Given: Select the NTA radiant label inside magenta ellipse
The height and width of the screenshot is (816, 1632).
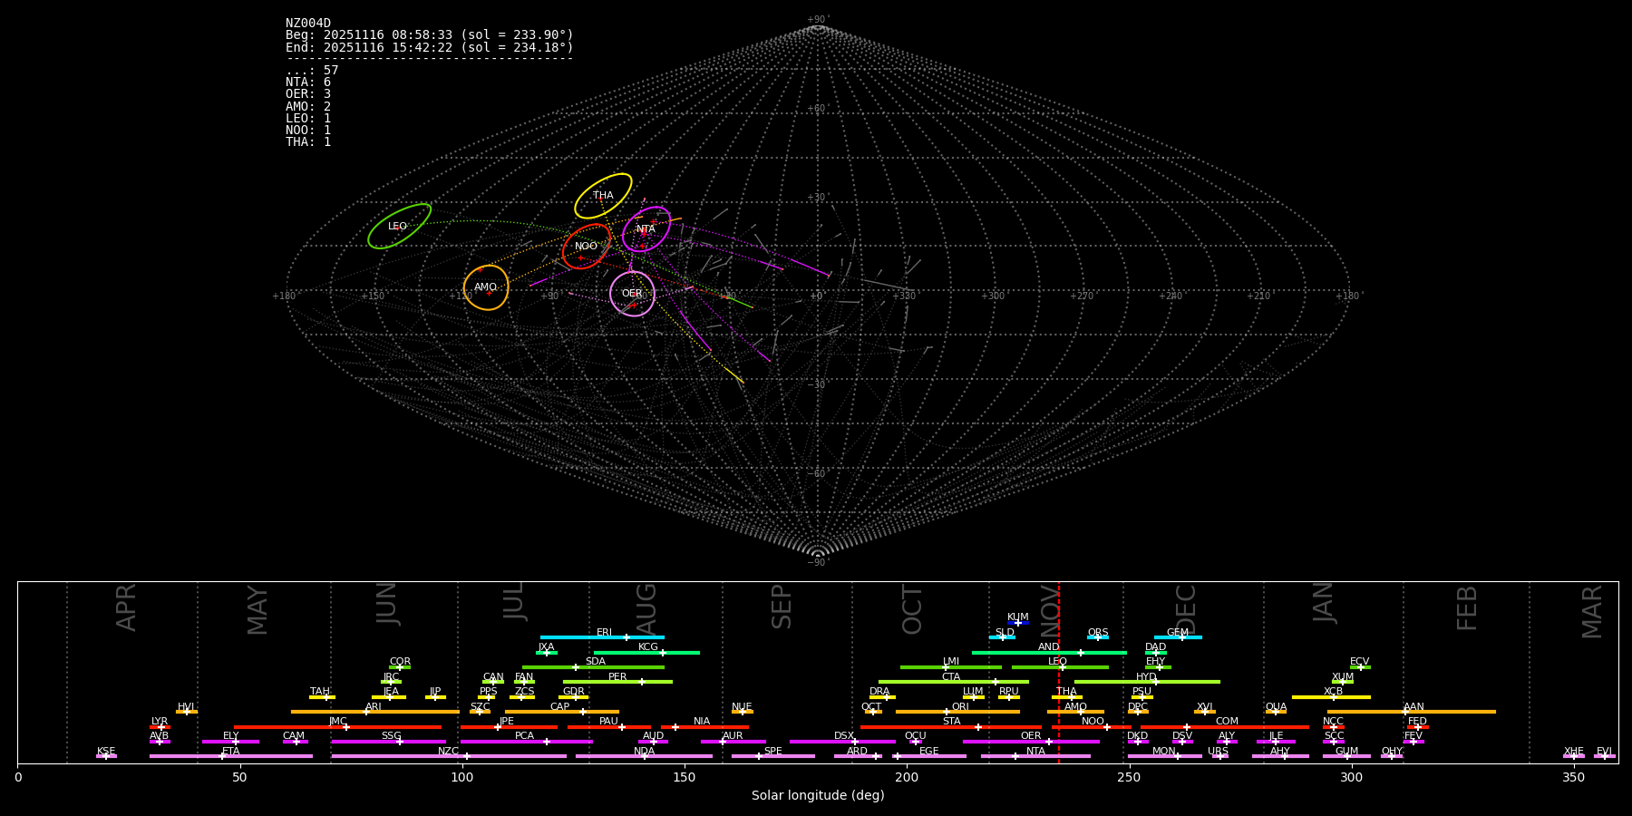Looking at the screenshot, I should click(646, 229).
